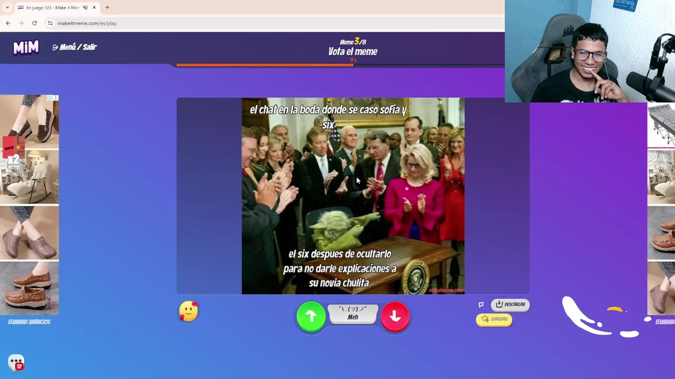Reload the browser page
The image size is (675, 379).
[34, 23]
